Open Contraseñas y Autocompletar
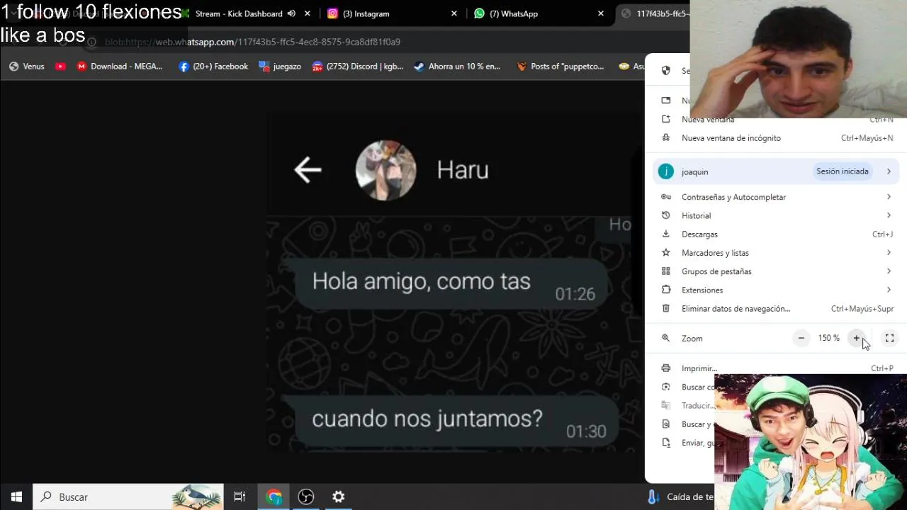Viewport: 907px width, 510px height. point(777,197)
